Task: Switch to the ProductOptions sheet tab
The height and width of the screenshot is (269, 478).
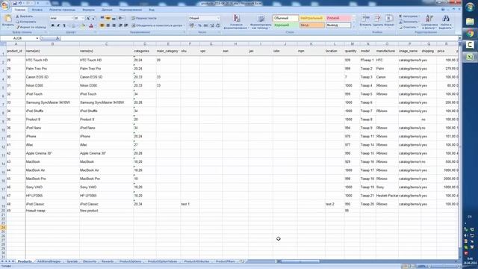Action: pyautogui.click(x=130, y=262)
